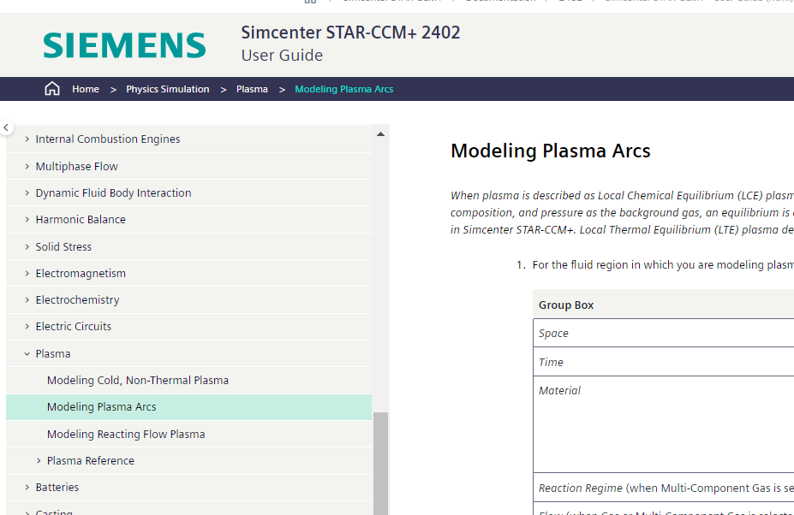Open Plasma Reference topic
Viewport: 794px width, 515px height.
91,461
